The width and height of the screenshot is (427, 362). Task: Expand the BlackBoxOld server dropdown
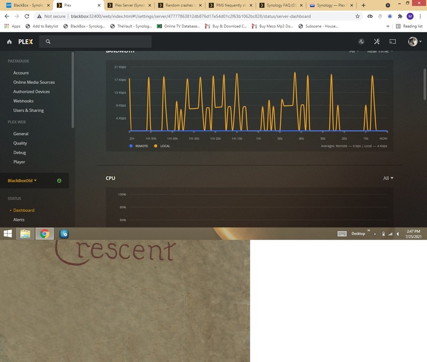tap(22, 181)
